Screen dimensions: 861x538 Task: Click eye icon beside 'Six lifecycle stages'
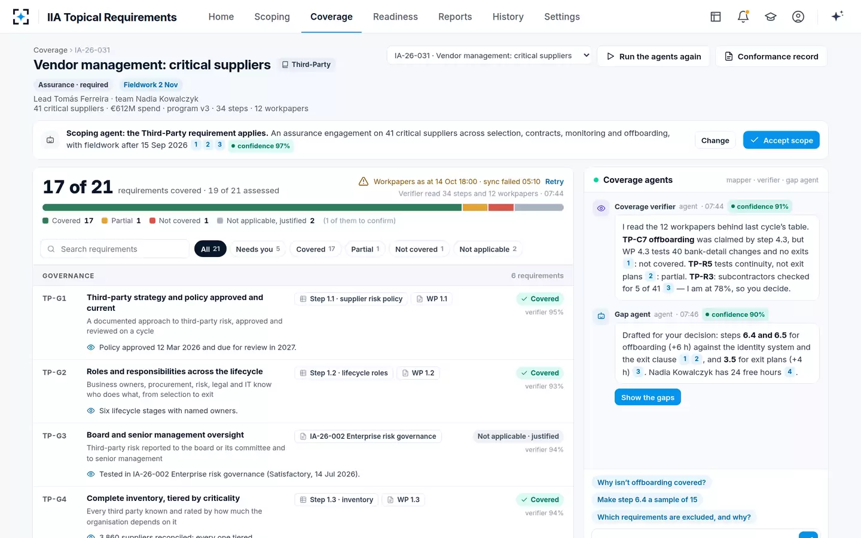point(91,411)
